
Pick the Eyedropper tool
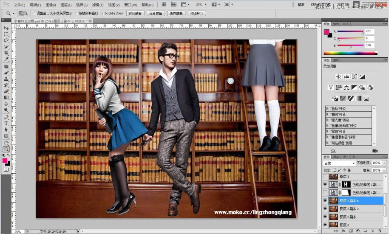(x=6, y=59)
